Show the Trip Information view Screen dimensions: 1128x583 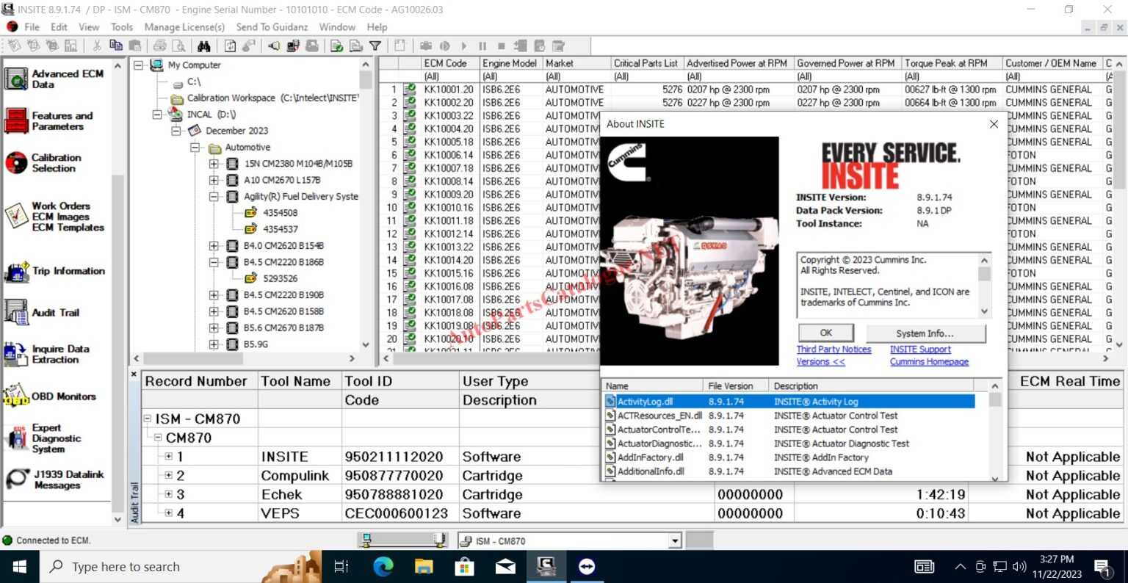tap(56, 271)
